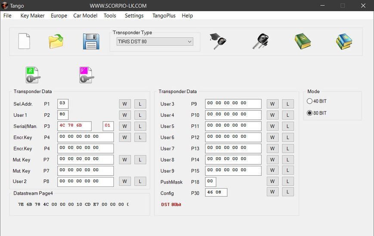Screen dimensions: 374x236
Task: Click W button for PushMask P18
Action: 272,181
